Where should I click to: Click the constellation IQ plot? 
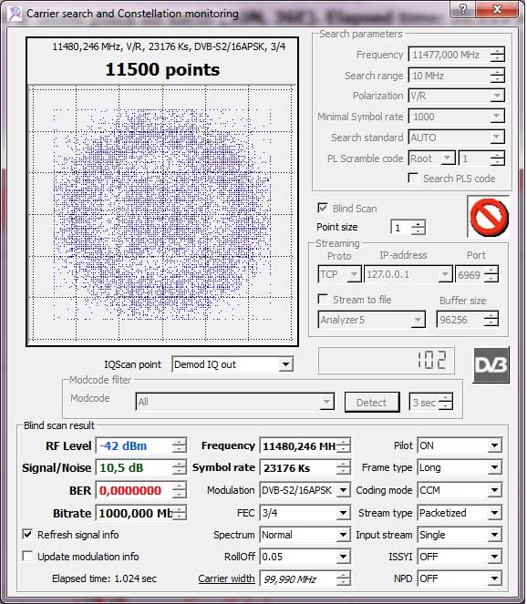[x=162, y=213]
